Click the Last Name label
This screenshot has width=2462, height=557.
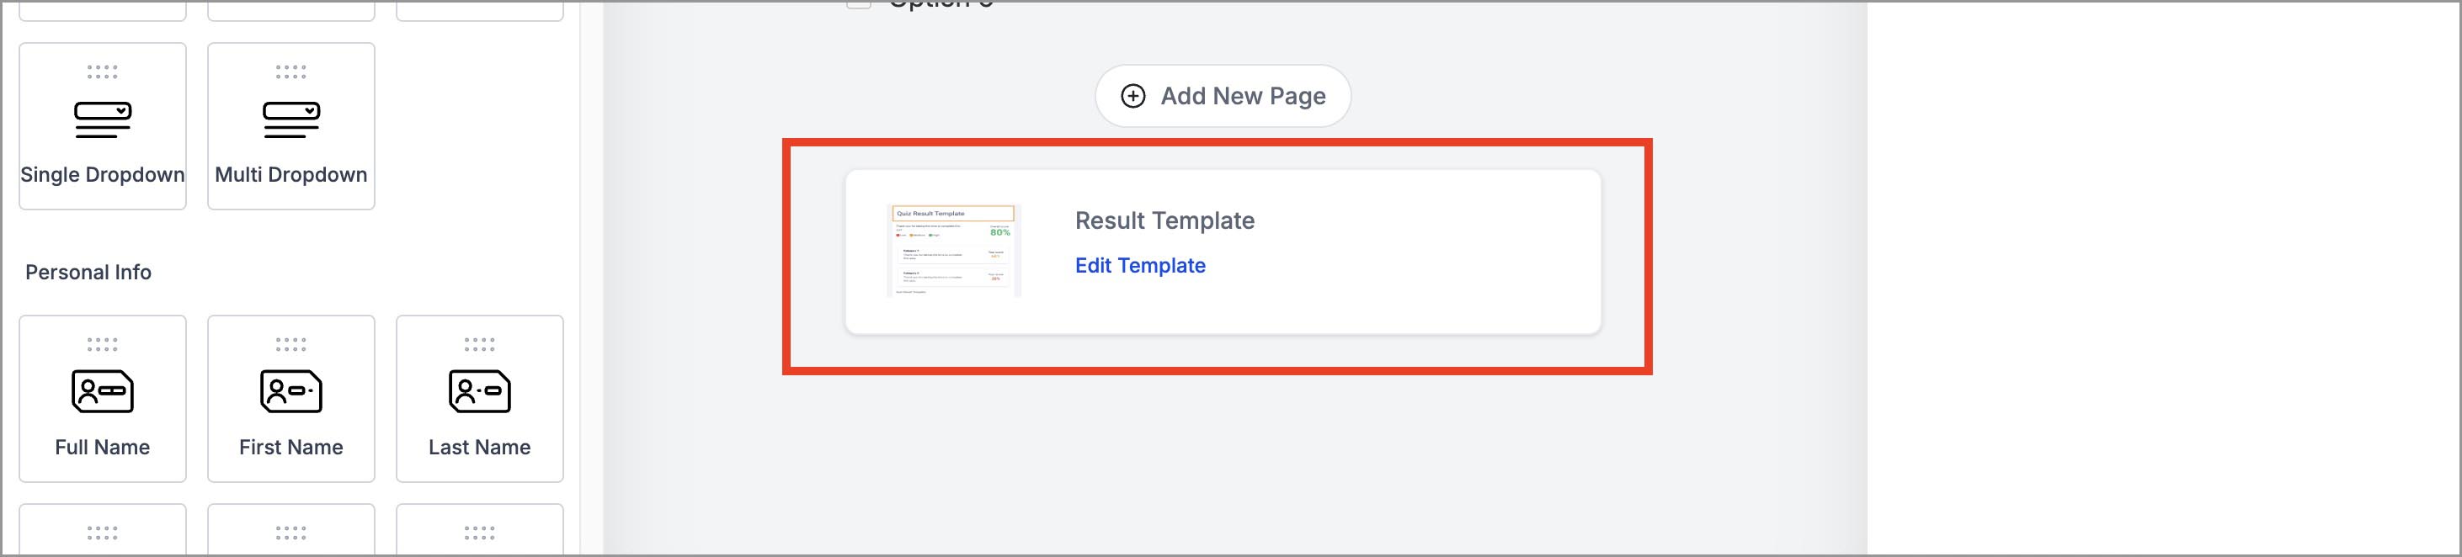(480, 447)
